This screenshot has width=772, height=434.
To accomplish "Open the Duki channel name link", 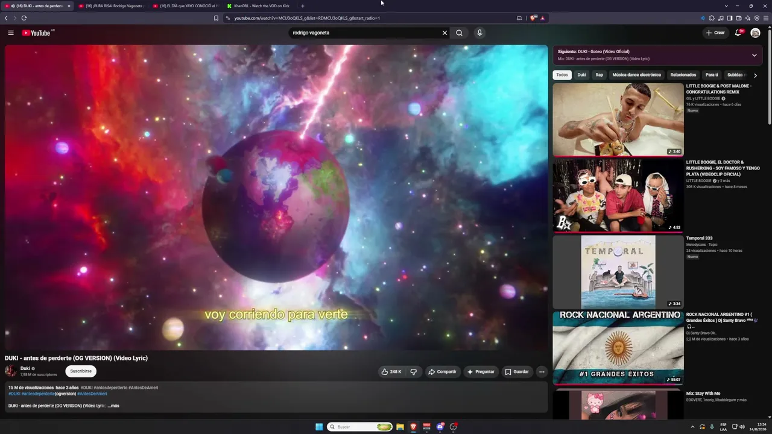I will click(25, 368).
